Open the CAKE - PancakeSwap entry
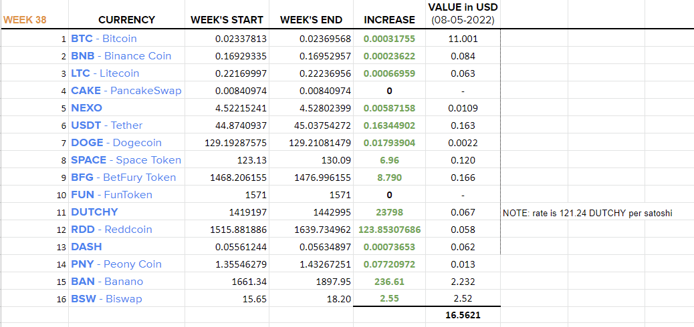694x327 pixels. pos(126,91)
